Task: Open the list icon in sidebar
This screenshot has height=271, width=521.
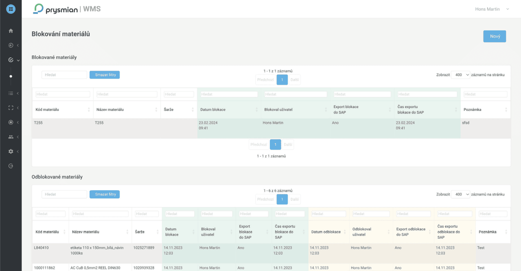Action: coord(11,93)
